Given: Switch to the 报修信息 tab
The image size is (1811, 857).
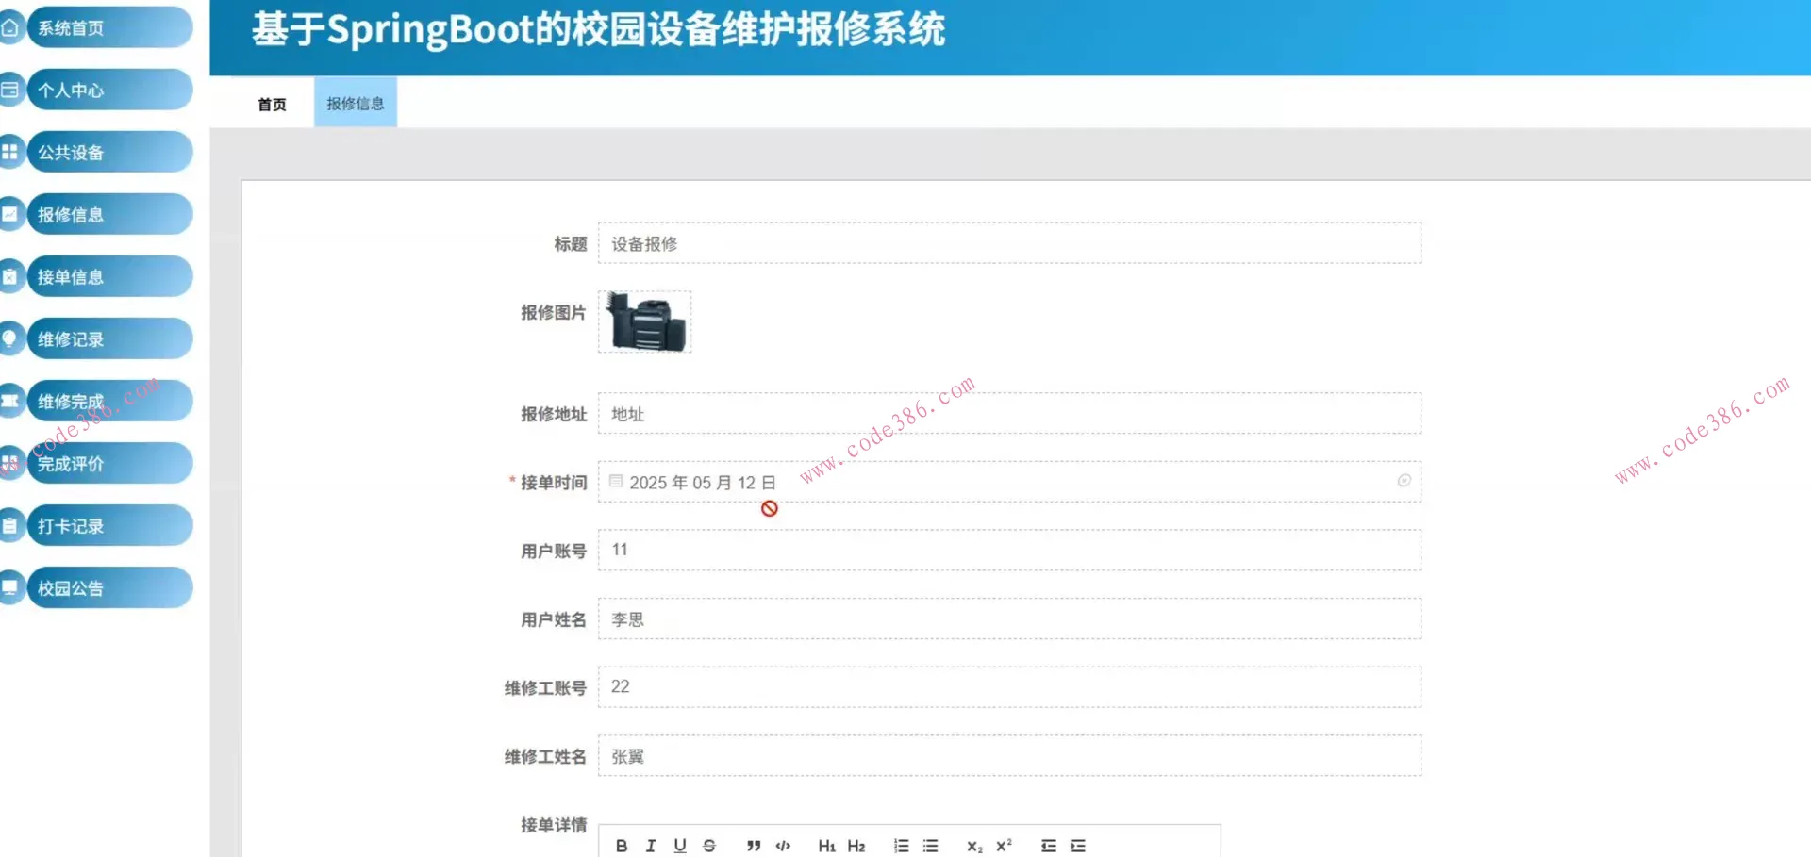Looking at the screenshot, I should click(x=355, y=102).
